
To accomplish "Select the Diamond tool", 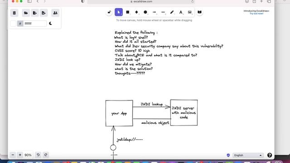I will 136,12.
